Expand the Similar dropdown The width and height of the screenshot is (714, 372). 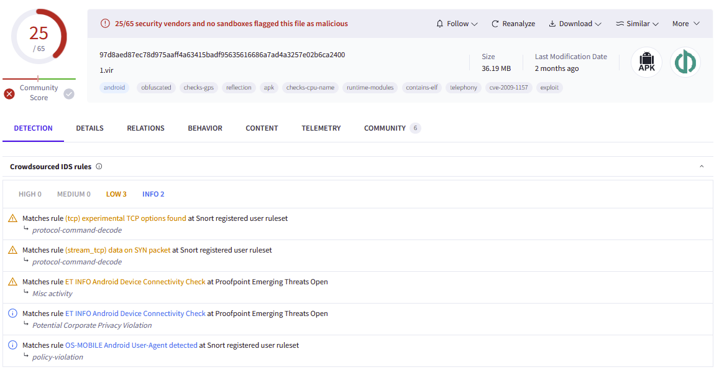[637, 24]
